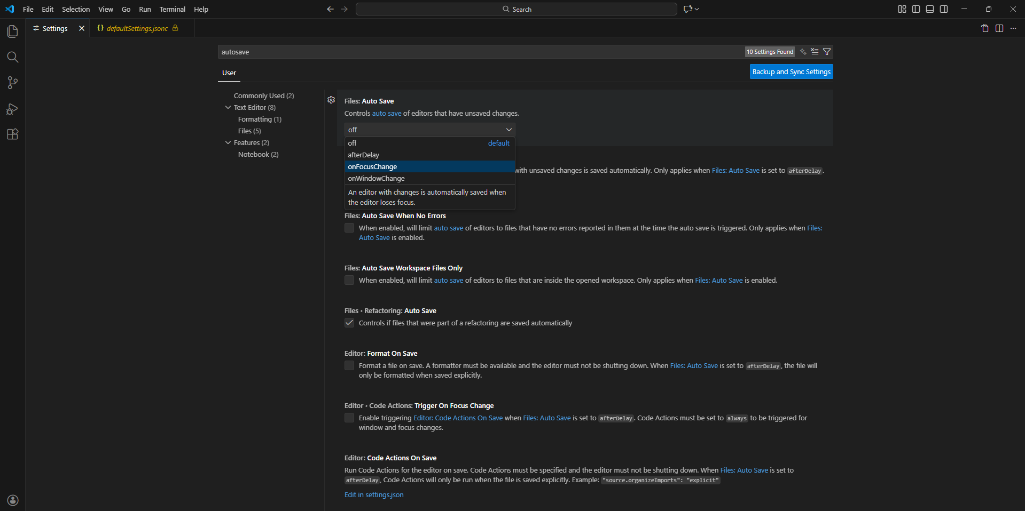Select onWindowChange option in dropdown
Viewport: 1025px width, 511px height.
[430, 178]
